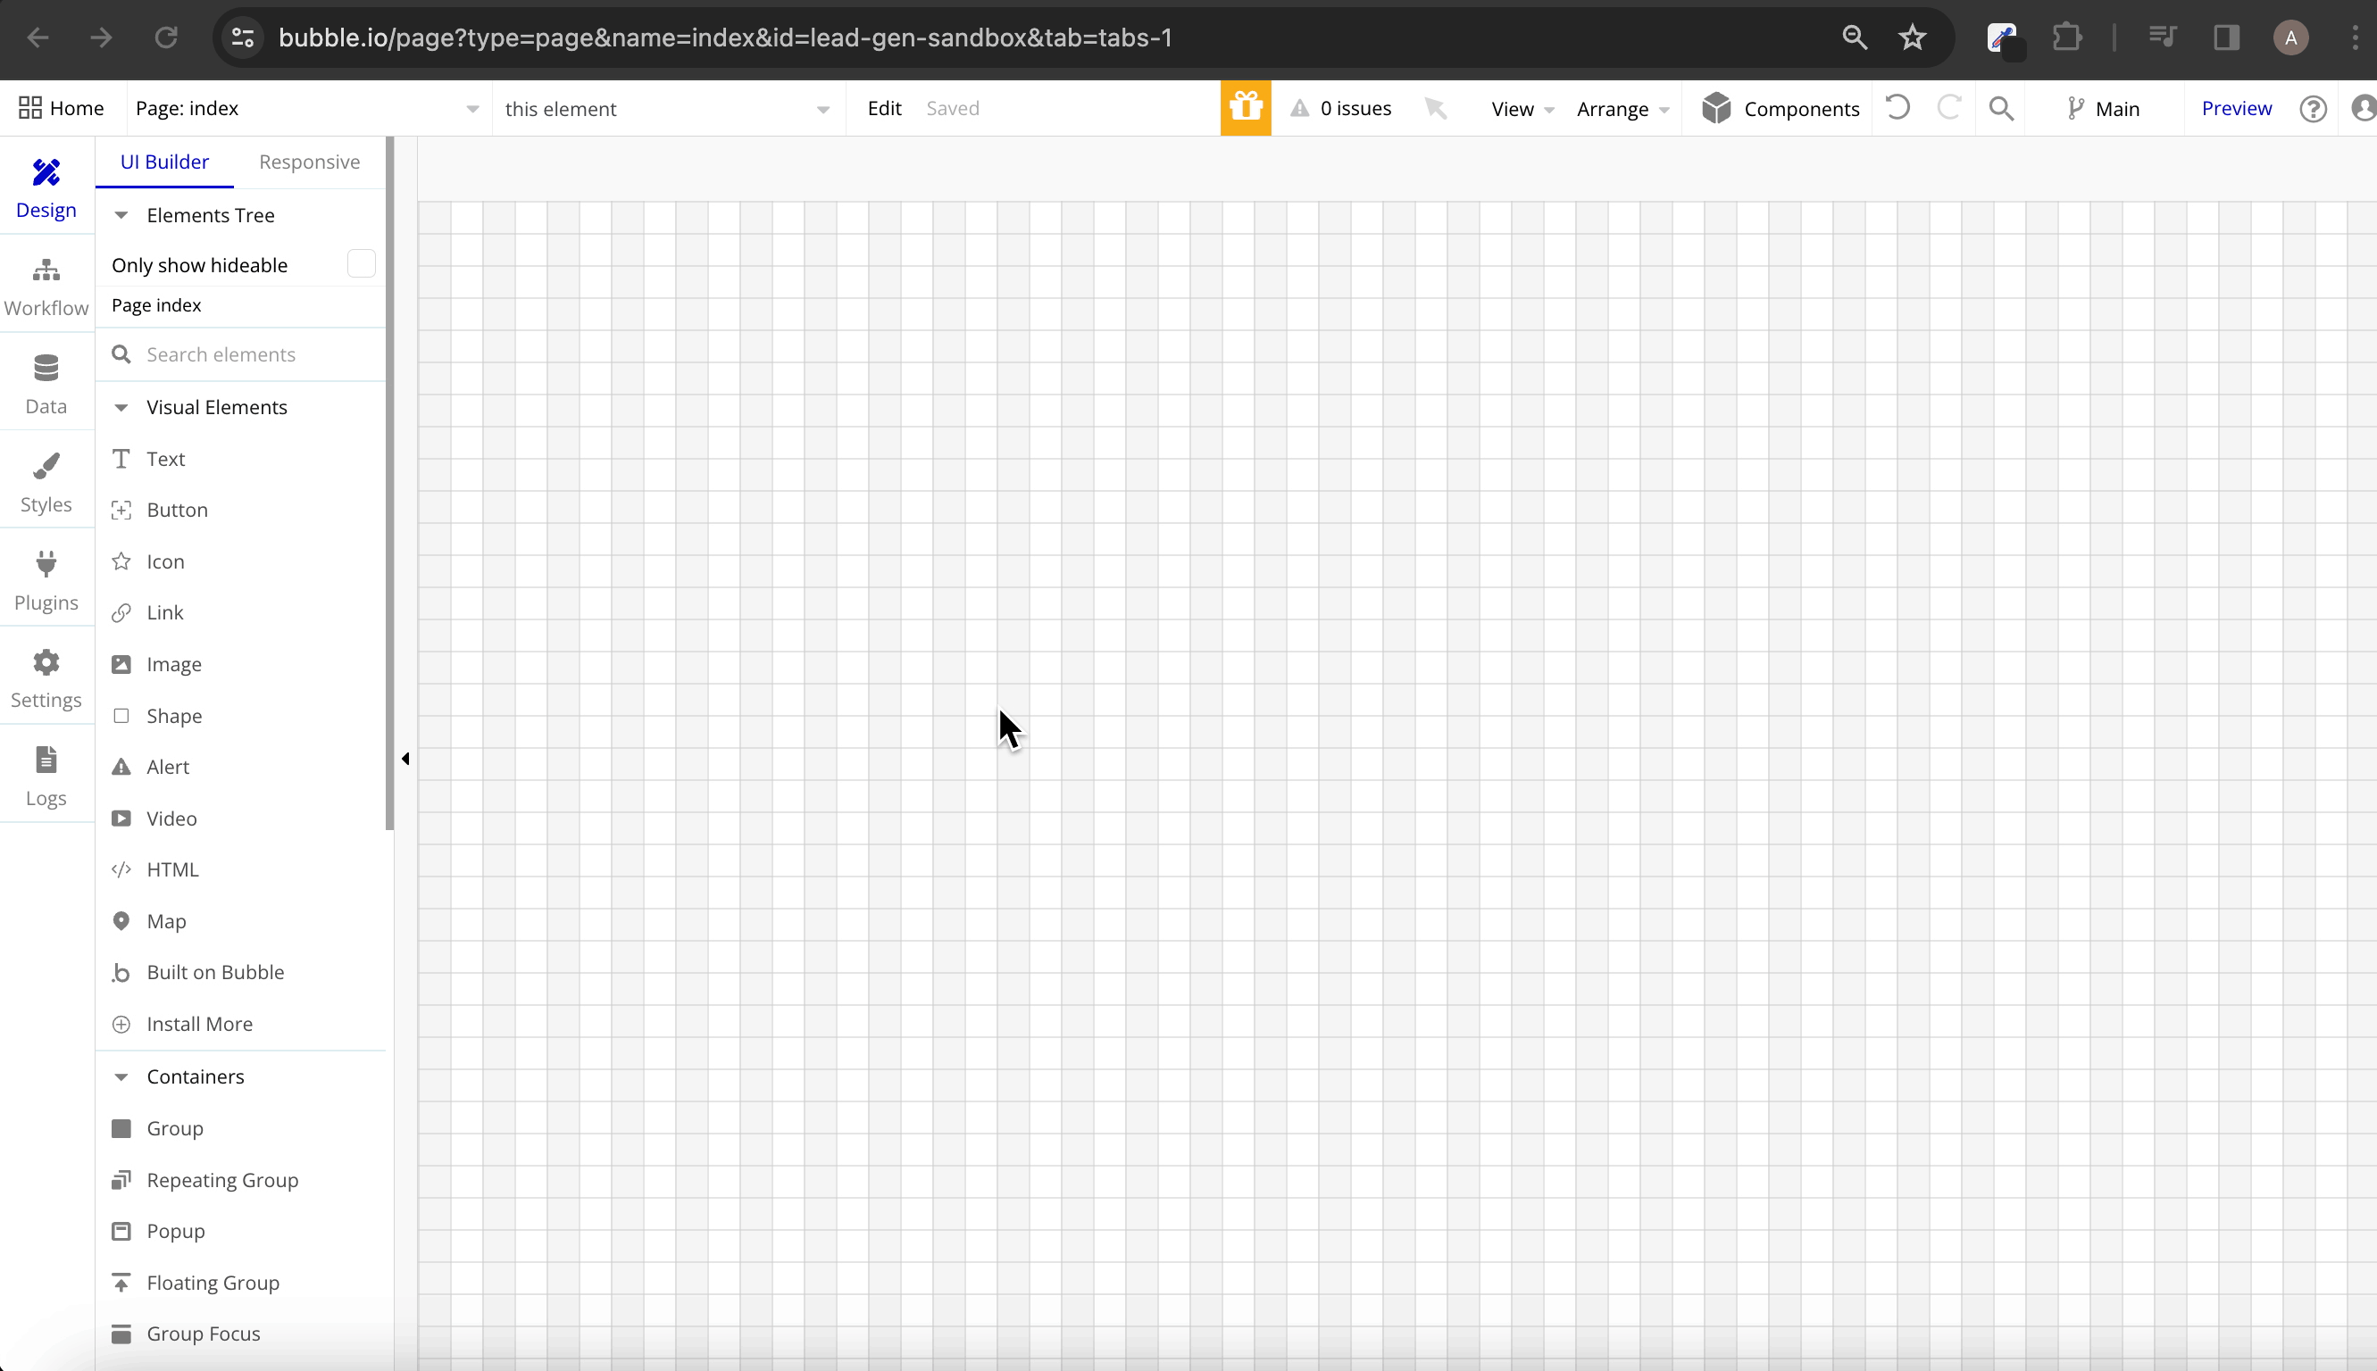Collapse the Visual Elements section
The width and height of the screenshot is (2377, 1371).
pyautogui.click(x=121, y=408)
